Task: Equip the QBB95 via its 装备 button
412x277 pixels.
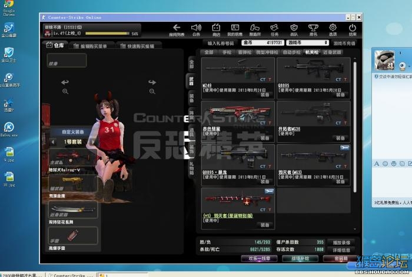Action: click(341, 95)
